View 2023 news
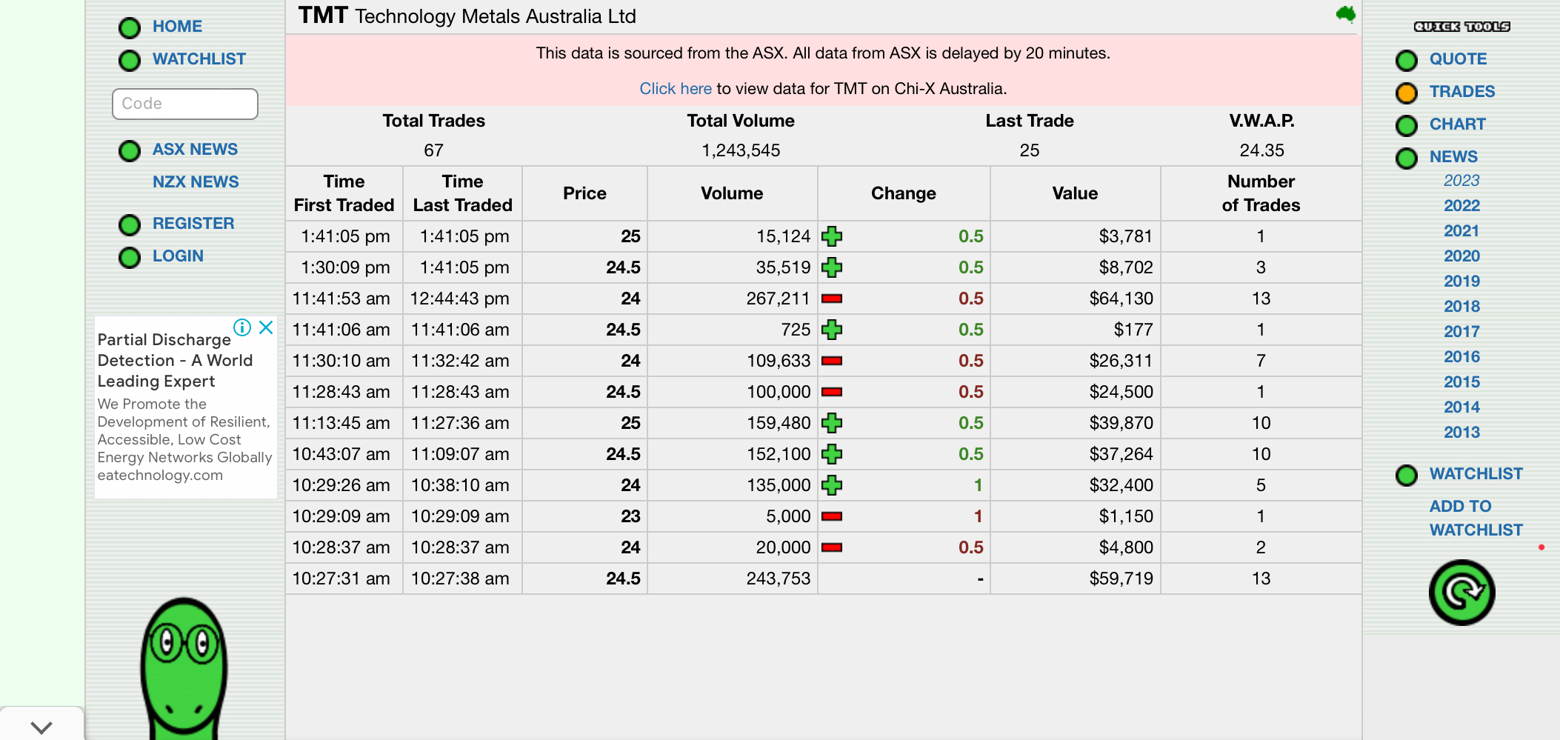 click(1461, 181)
